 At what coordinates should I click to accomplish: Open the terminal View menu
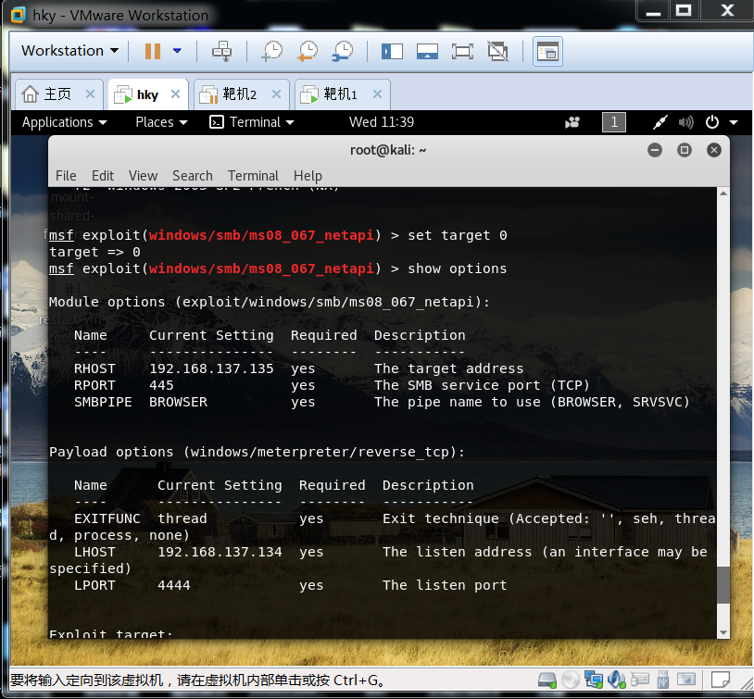[x=143, y=176]
